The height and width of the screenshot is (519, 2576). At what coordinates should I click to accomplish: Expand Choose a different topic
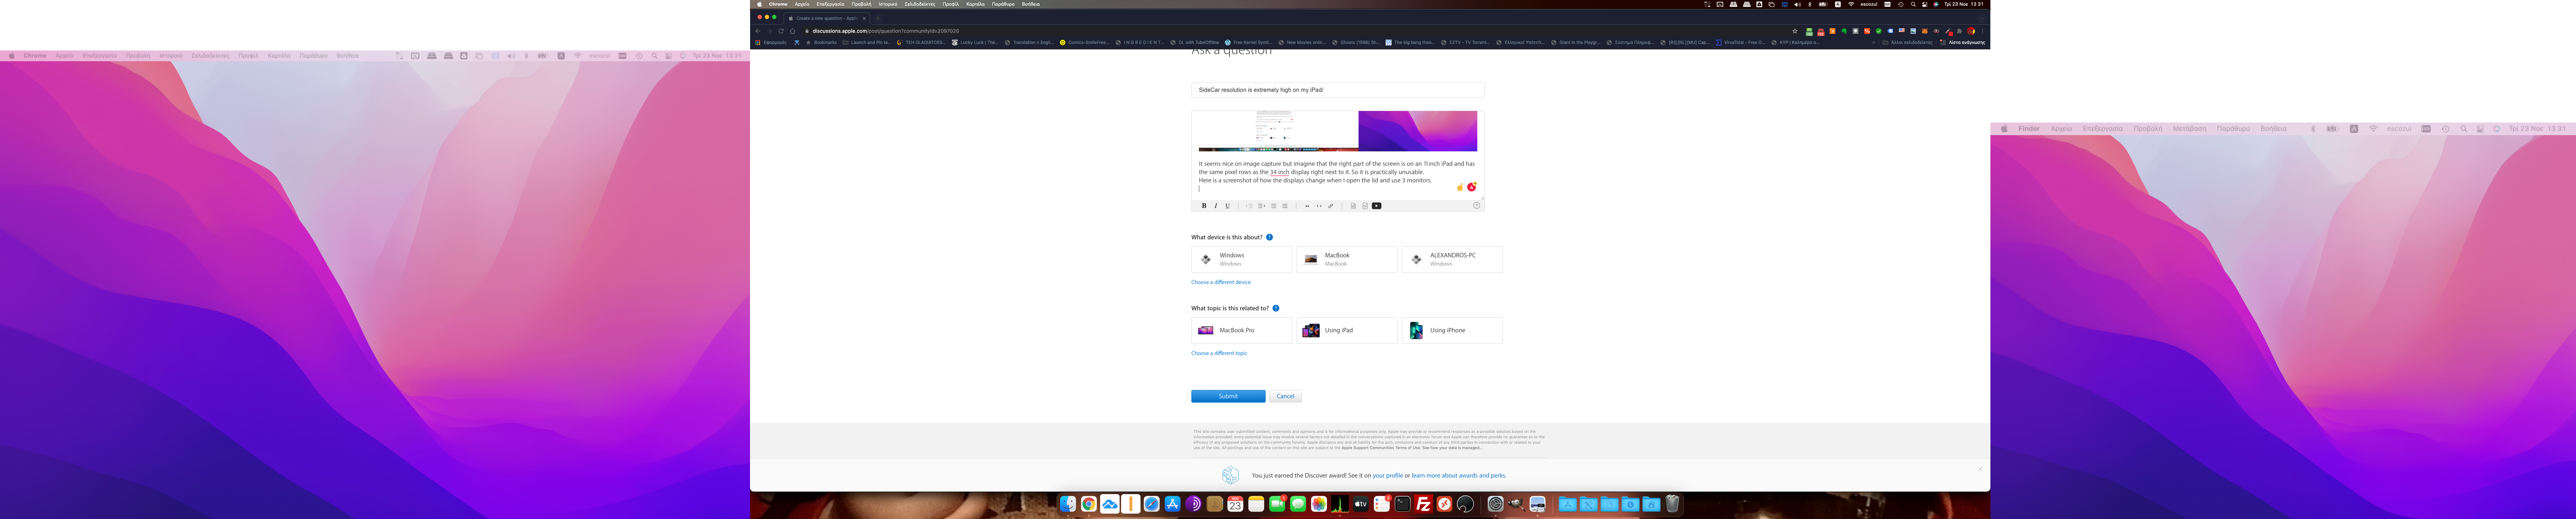coord(1219,353)
